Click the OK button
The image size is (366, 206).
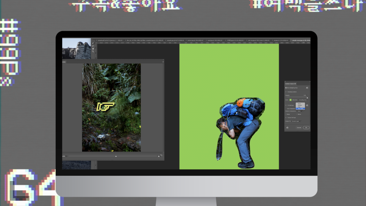click(x=306, y=128)
